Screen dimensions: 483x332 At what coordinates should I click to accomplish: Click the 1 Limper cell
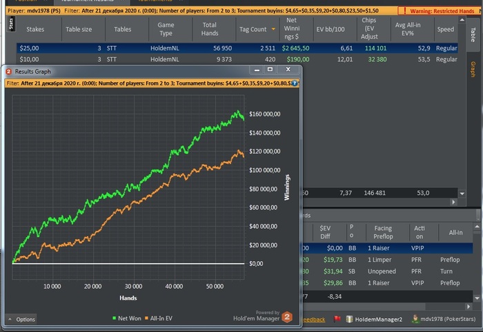(379, 260)
